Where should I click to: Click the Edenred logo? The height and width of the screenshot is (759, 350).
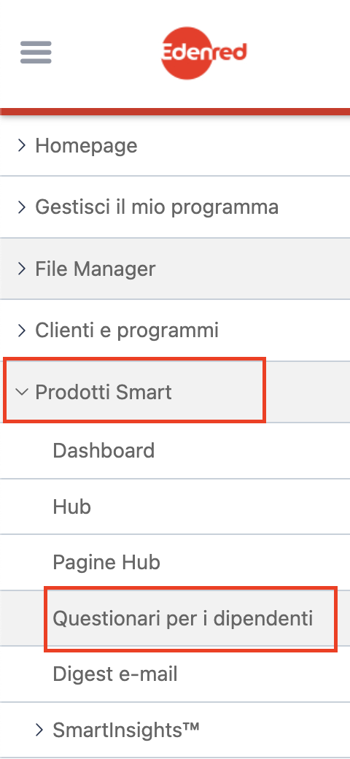203,53
